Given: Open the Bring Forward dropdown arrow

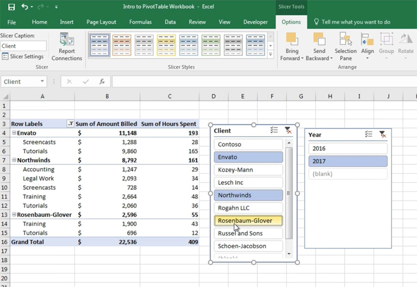Looking at the screenshot, I should click(302, 58).
